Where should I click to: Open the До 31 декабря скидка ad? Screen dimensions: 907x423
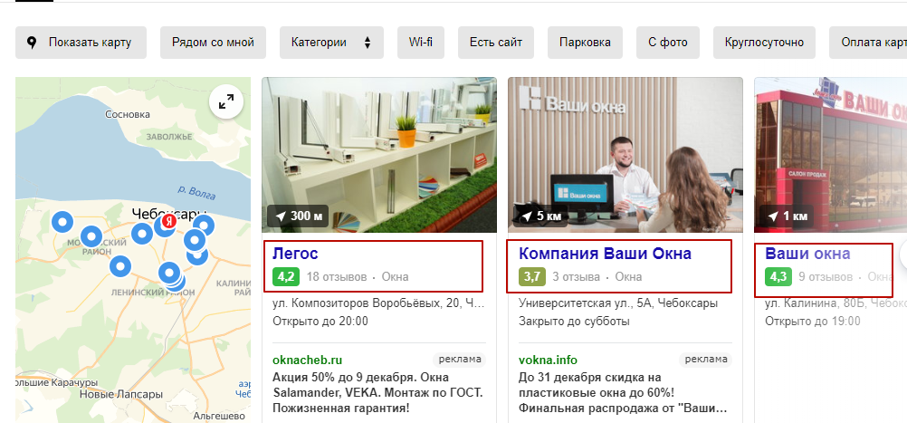point(623,392)
